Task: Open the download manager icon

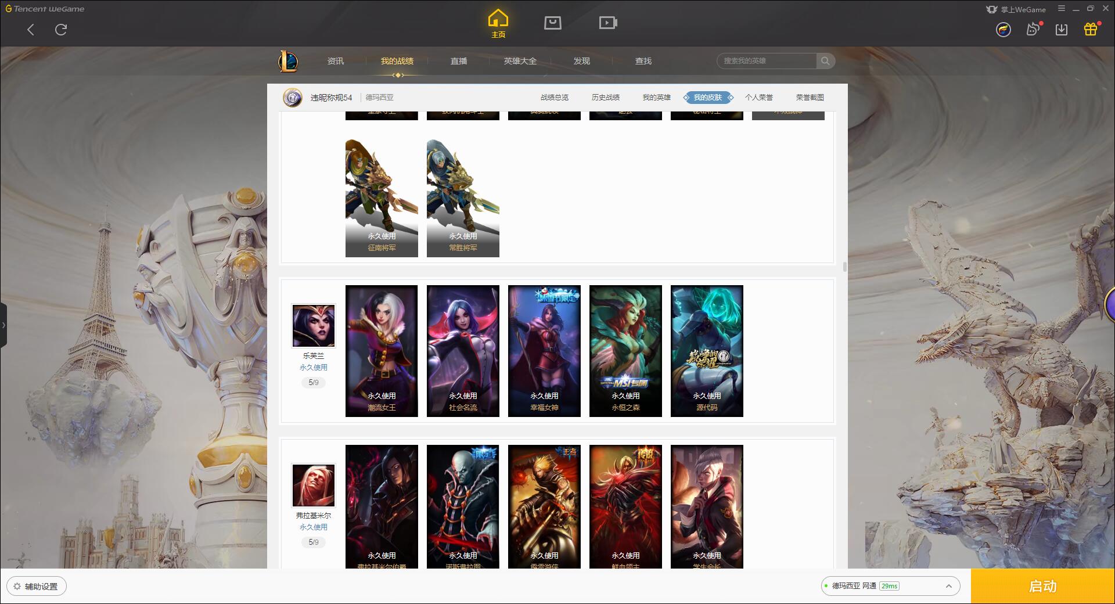Action: 1062,30
